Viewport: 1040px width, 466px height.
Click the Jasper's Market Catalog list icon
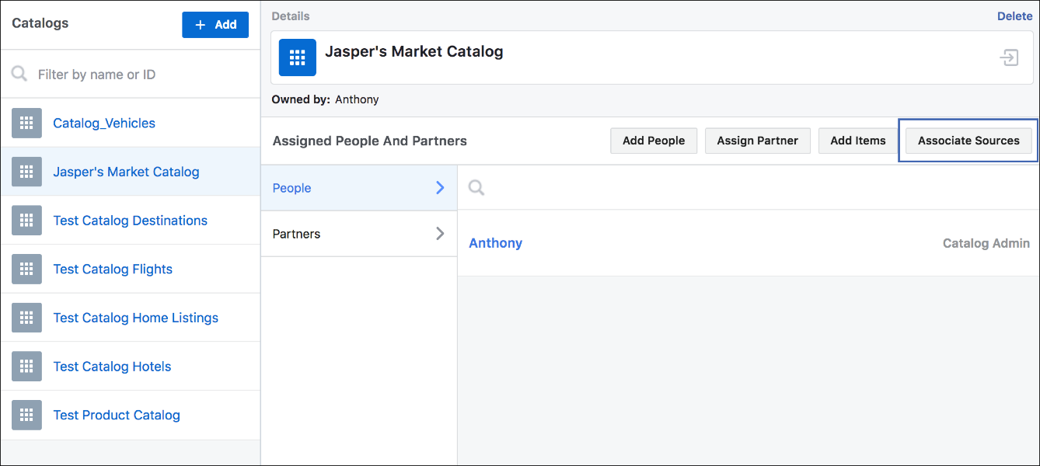26,172
